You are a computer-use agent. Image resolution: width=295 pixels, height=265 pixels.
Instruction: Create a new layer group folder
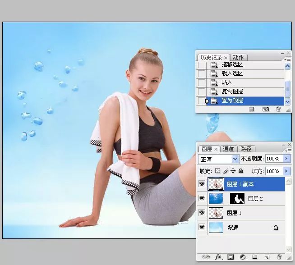(254, 257)
